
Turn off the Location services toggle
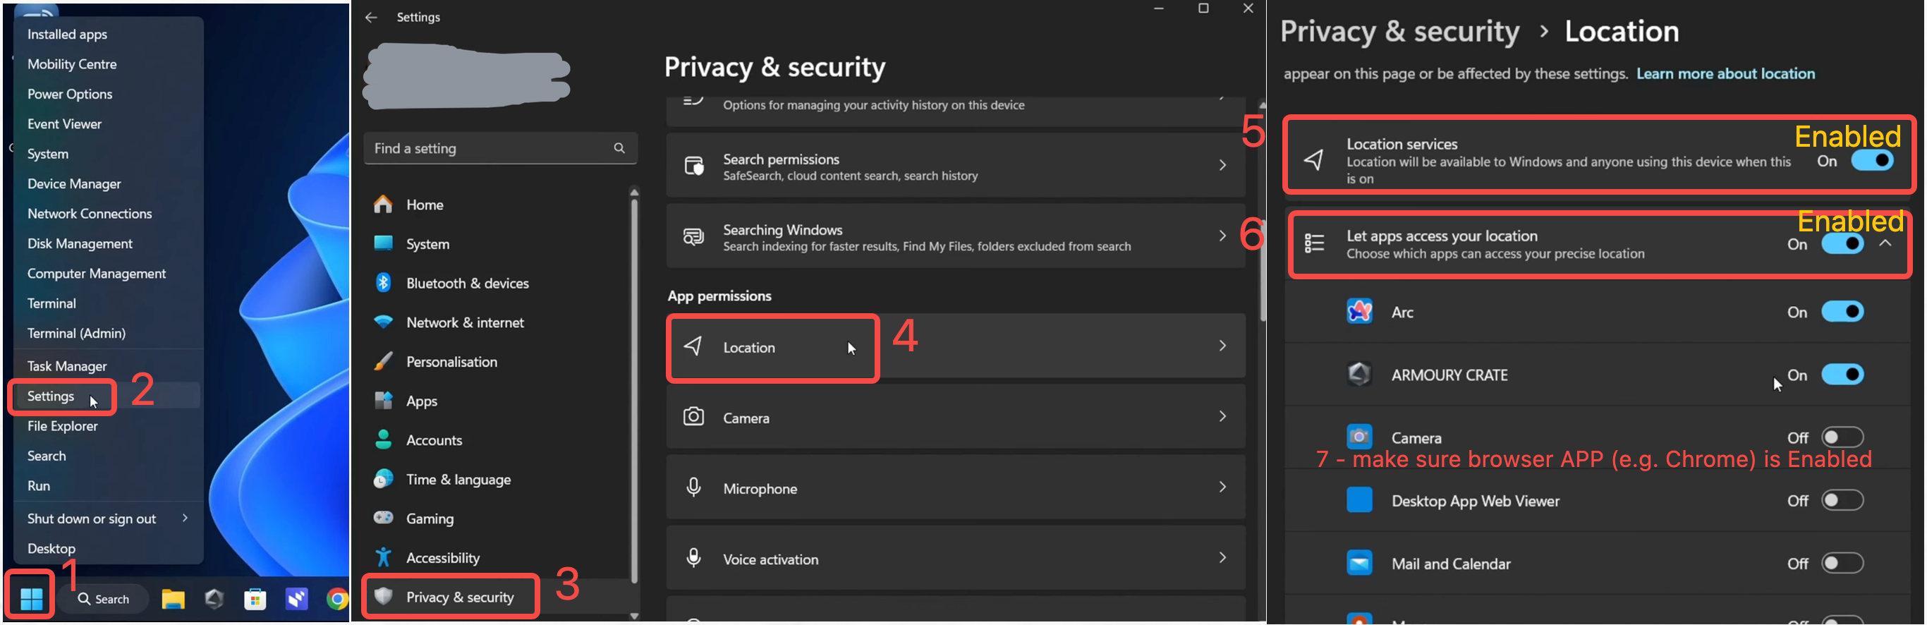[x=1872, y=160]
